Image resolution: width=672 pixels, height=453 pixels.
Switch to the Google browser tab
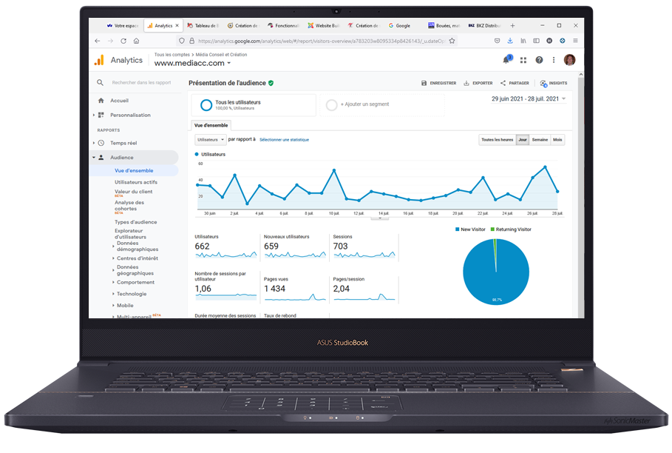tap(399, 24)
